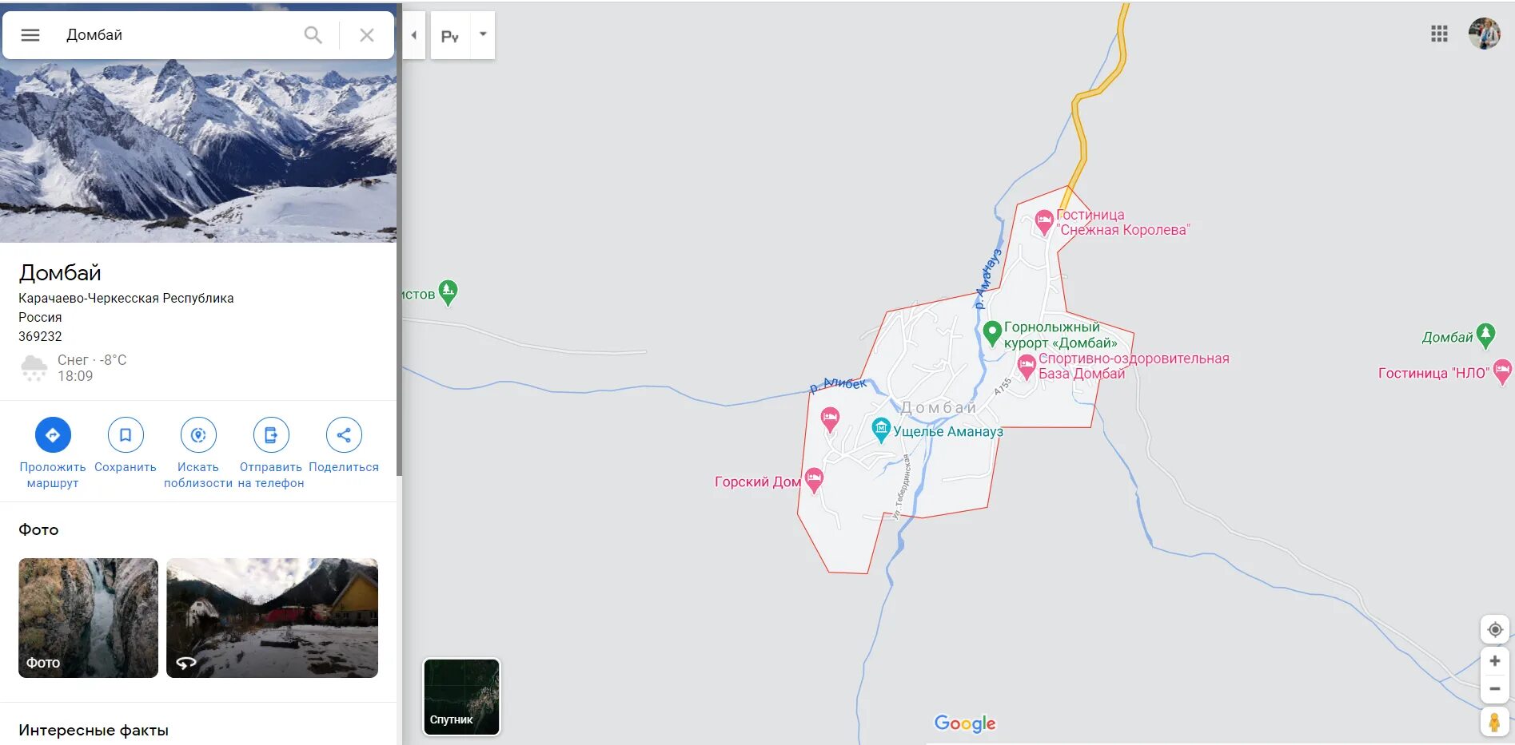Screen dimensions: 1515x745
Task: Click the side panel scrollbar
Action: click(x=399, y=240)
